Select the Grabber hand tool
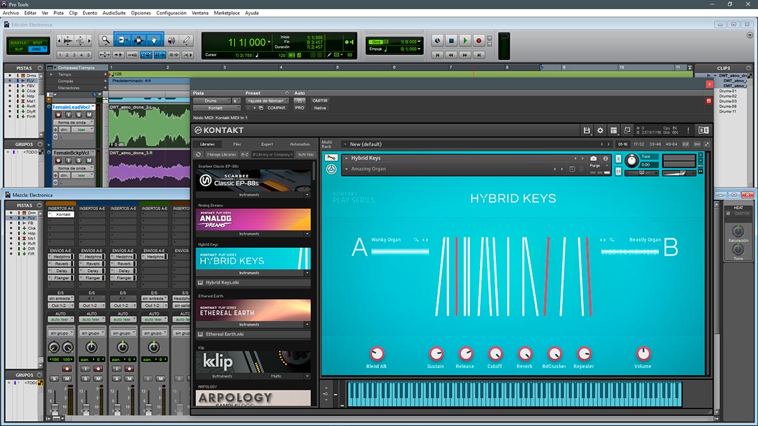The width and height of the screenshot is (758, 426). pos(154,40)
